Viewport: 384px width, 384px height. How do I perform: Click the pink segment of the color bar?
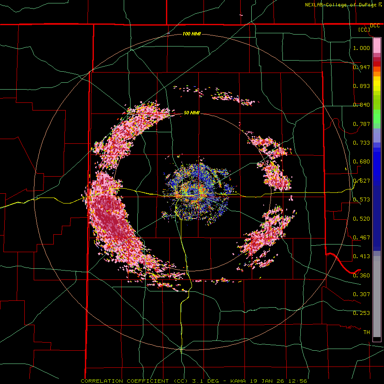pyautogui.click(x=377, y=46)
